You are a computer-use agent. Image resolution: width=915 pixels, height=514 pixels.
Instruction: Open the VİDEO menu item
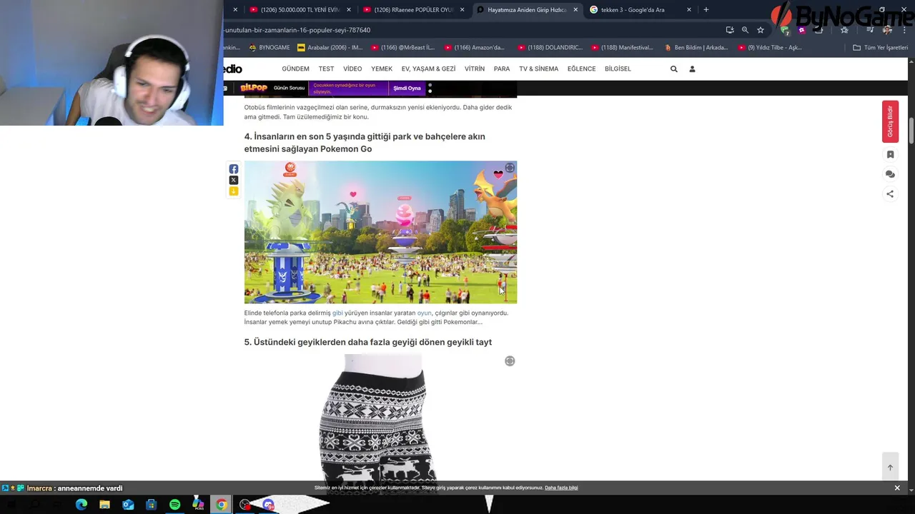click(x=352, y=69)
